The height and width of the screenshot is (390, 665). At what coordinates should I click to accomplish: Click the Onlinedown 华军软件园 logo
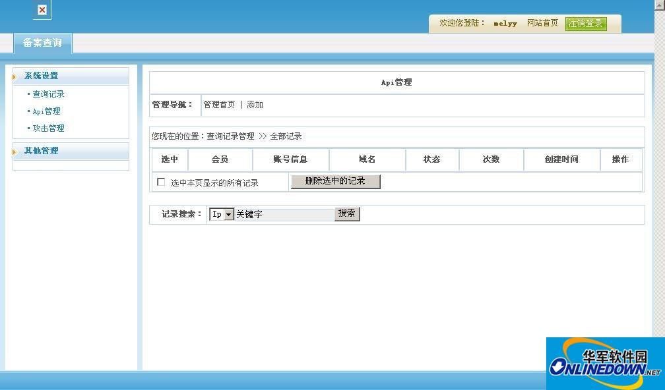click(x=604, y=363)
